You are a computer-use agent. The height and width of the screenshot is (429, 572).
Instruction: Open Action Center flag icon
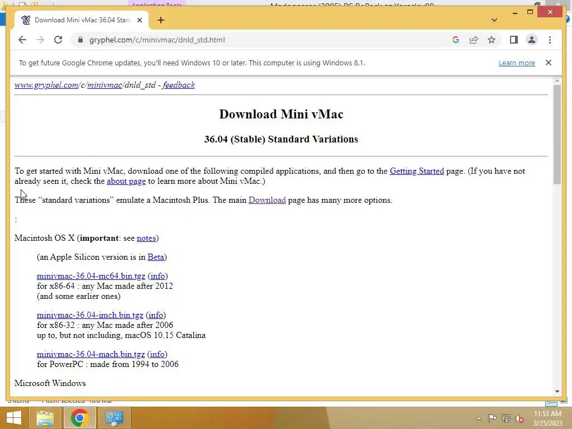click(492, 418)
